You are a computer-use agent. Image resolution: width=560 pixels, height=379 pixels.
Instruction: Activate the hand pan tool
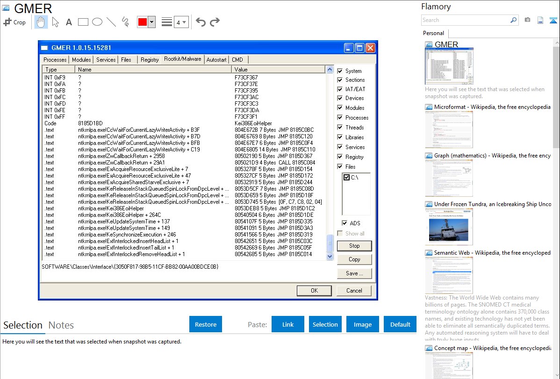41,22
